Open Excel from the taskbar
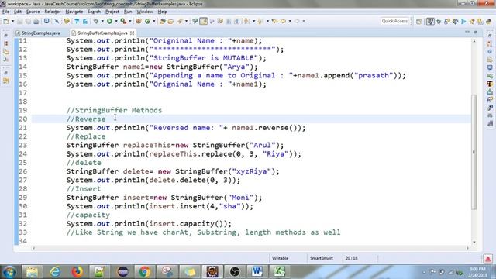496x279 pixels. [x=279, y=272]
